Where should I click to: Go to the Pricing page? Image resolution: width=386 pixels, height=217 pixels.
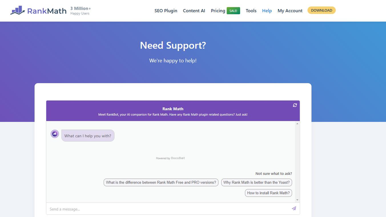coord(218,11)
